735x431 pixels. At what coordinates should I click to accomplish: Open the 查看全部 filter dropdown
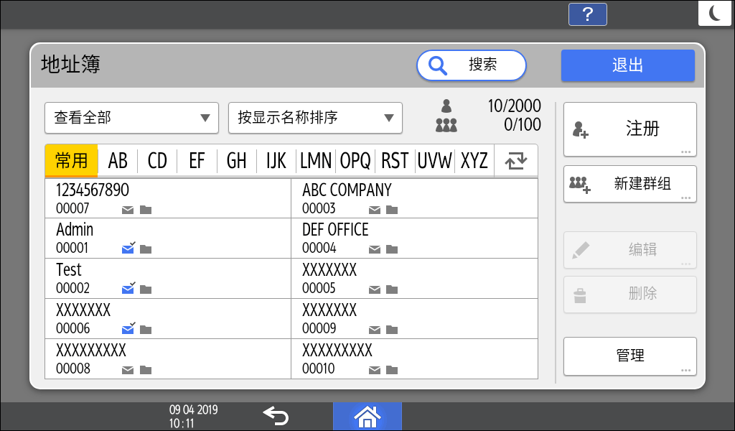click(131, 118)
